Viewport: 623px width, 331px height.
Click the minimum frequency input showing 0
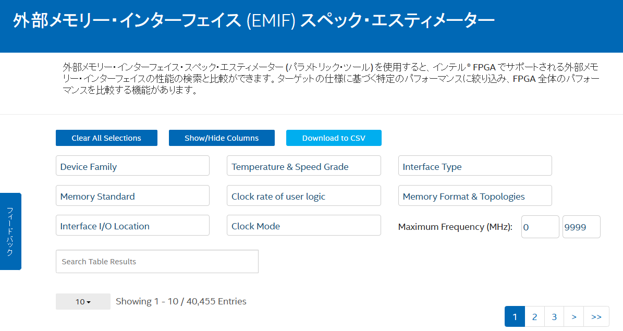[x=540, y=227]
